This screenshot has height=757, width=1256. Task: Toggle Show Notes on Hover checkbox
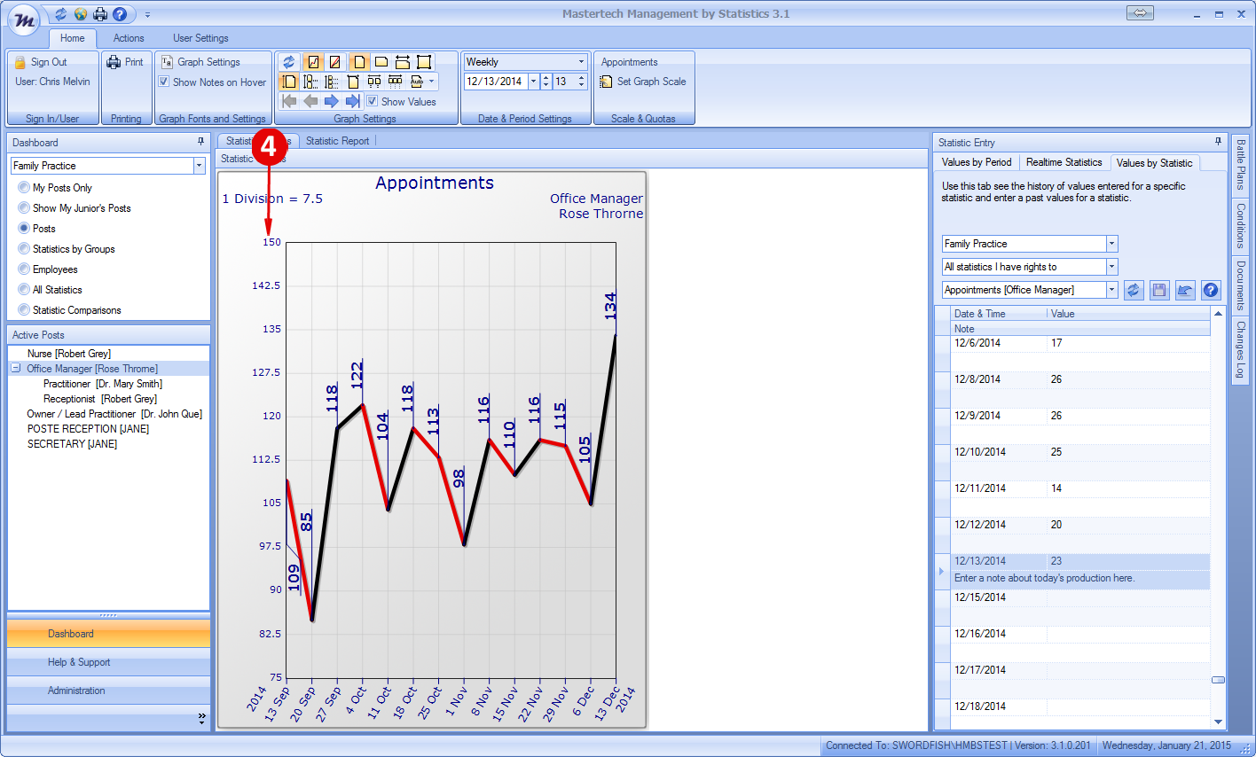click(164, 82)
